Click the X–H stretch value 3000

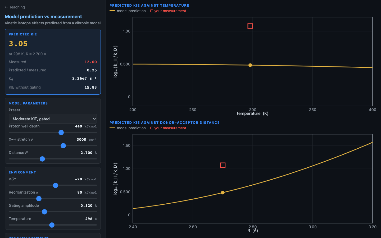click(x=81, y=139)
